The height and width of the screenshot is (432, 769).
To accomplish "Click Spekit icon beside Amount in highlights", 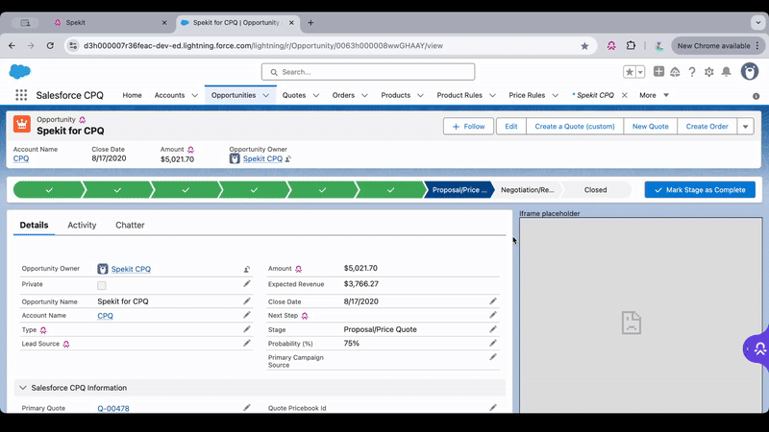I will [190, 150].
